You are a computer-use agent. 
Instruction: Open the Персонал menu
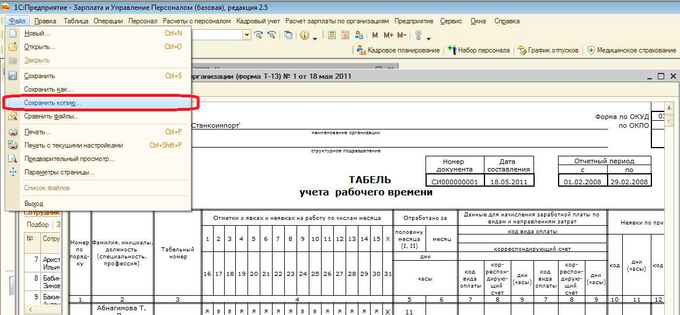[x=142, y=21]
